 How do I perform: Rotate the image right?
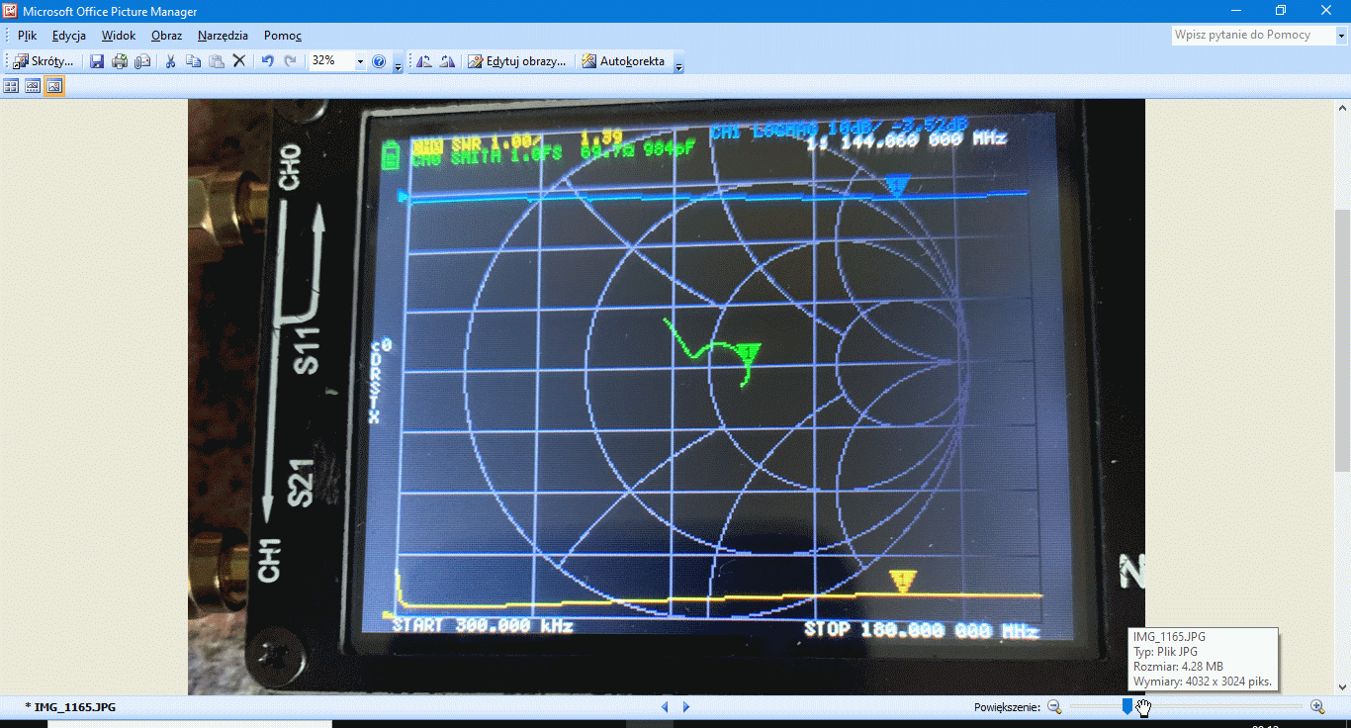coord(447,61)
